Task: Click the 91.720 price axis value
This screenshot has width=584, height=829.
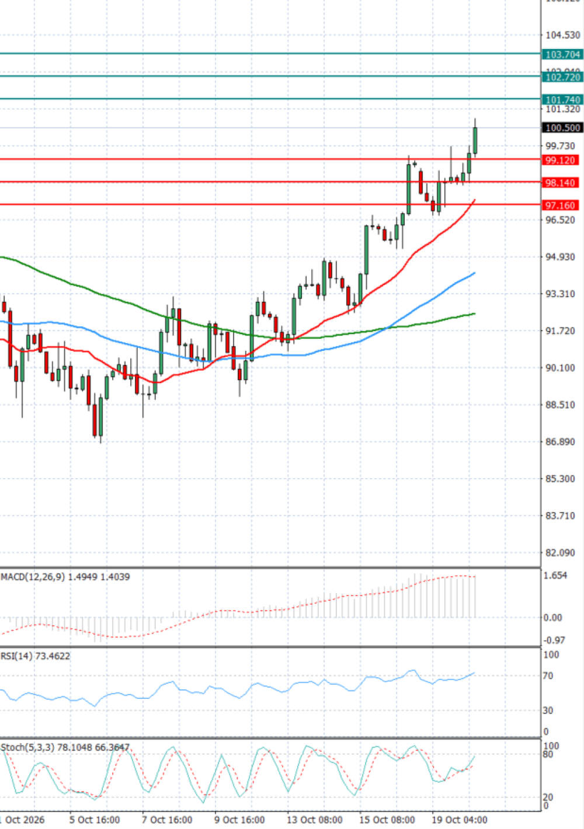Action: (559, 331)
